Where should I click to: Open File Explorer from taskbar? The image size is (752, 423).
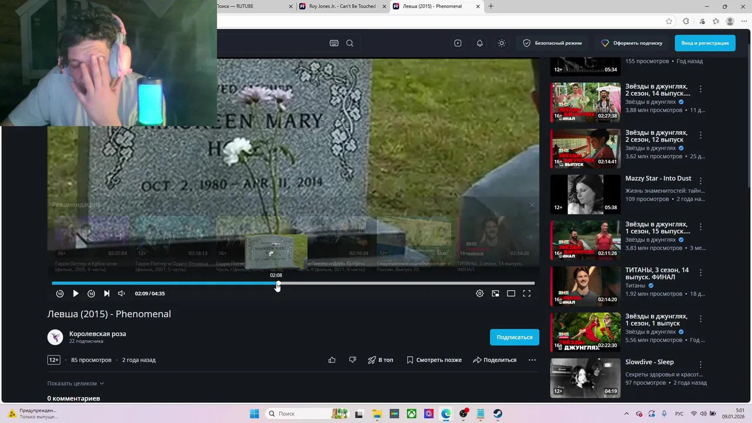coord(377,414)
